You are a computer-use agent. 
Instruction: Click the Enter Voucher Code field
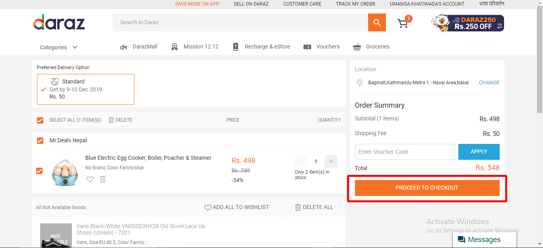pos(405,152)
